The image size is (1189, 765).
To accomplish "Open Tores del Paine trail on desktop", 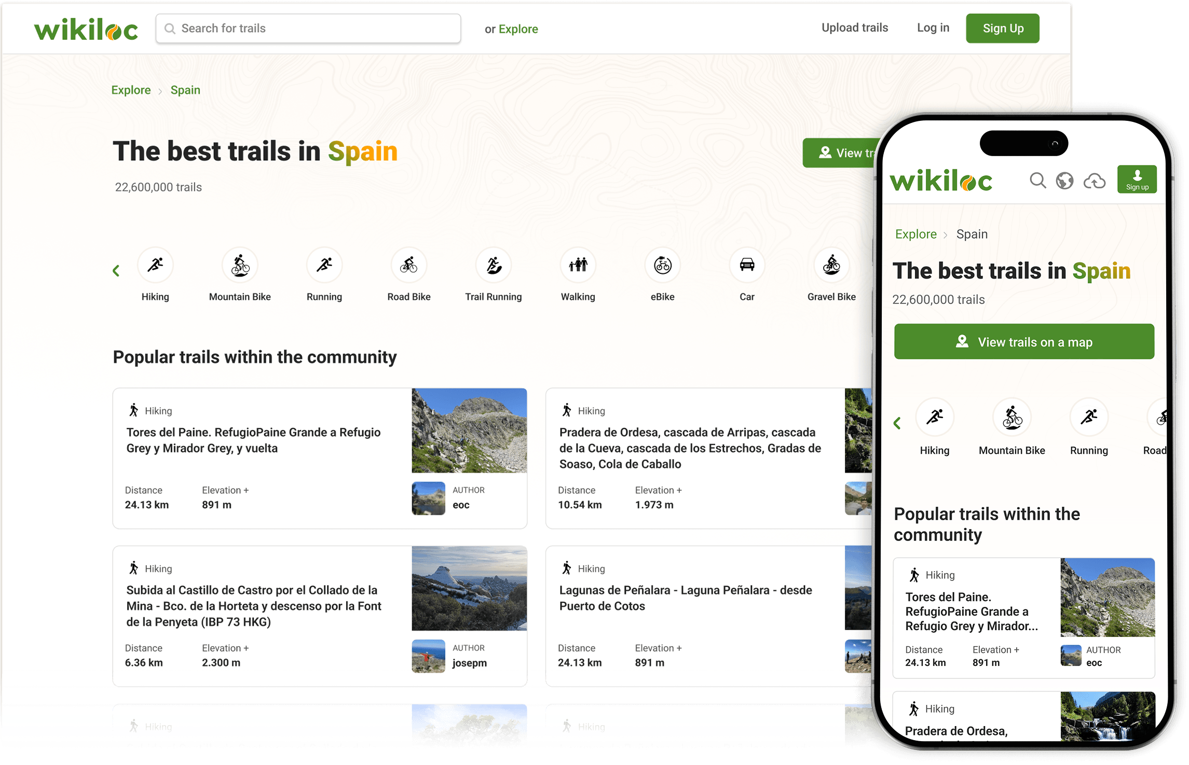I will pos(254,440).
